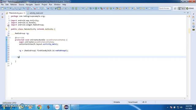The image size is (196, 110).
Task: Click the horizontal scrollbar right arrow
Action: [185, 98]
